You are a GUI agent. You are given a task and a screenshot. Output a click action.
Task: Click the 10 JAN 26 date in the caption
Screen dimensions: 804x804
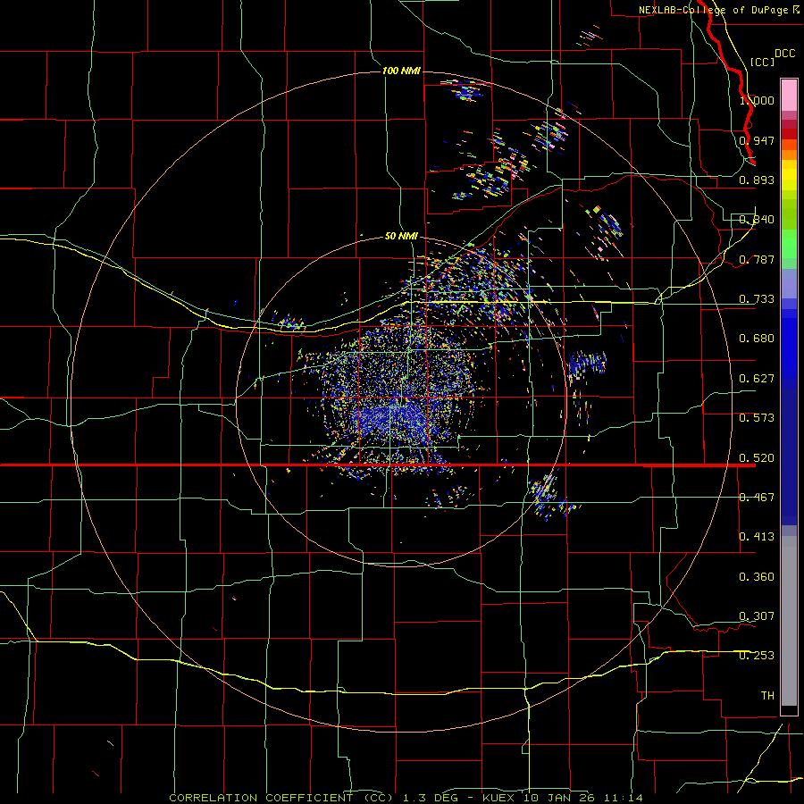click(559, 798)
